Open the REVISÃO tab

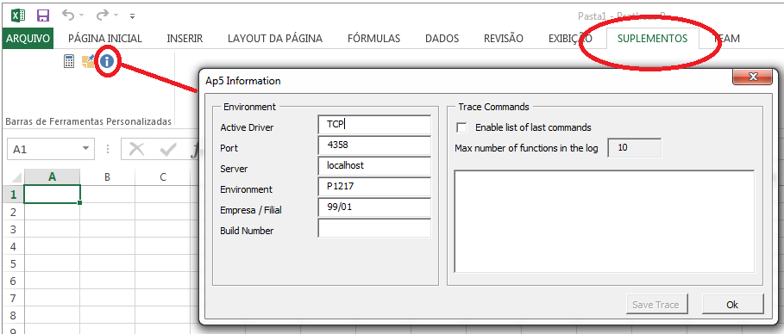pos(504,39)
